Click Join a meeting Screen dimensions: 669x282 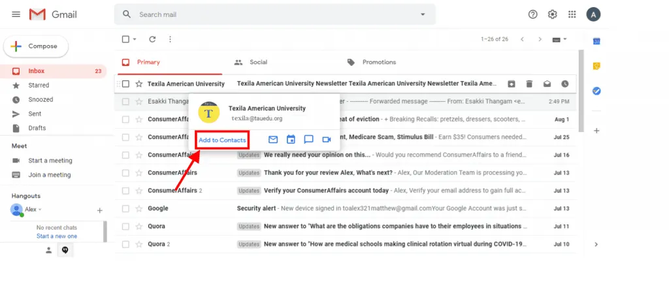(x=50, y=175)
